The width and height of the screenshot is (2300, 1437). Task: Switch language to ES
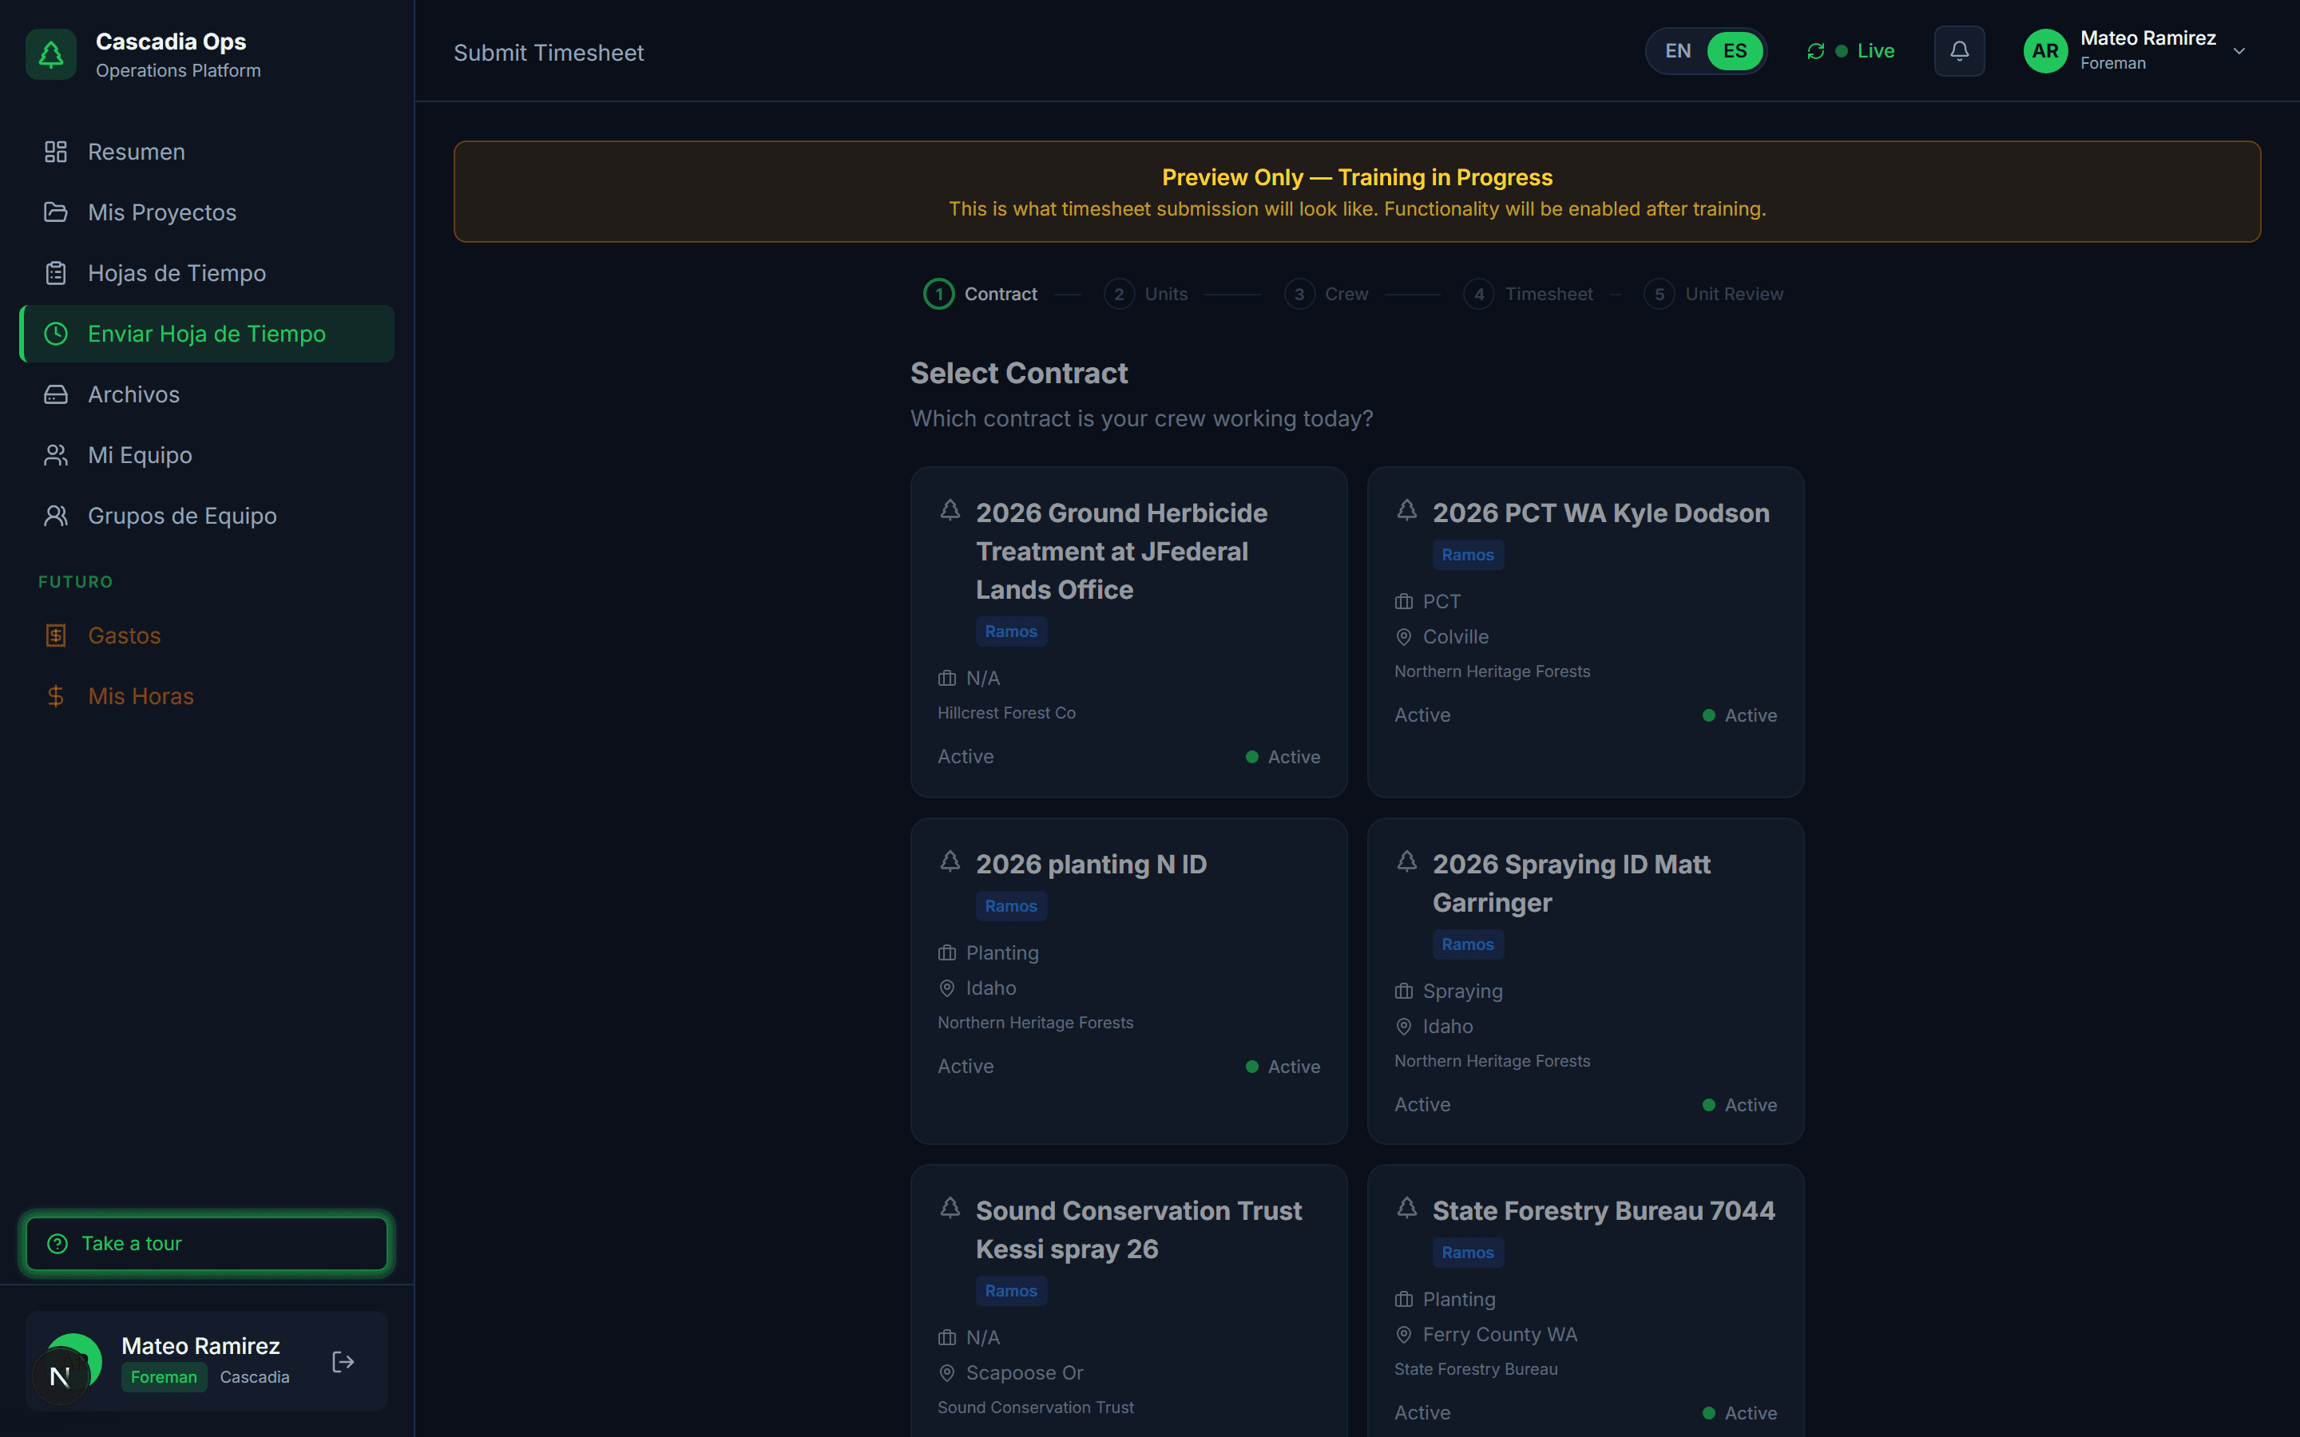[1735, 51]
